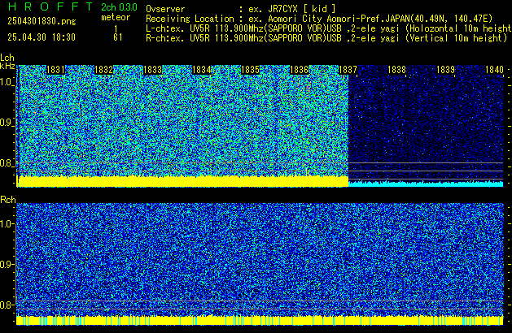Click the 1836 time marker
The width and height of the screenshot is (512, 333).
299,70
